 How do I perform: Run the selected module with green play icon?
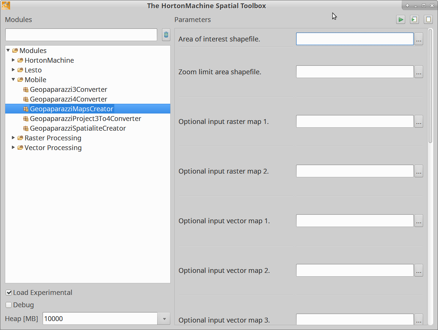pos(401,19)
